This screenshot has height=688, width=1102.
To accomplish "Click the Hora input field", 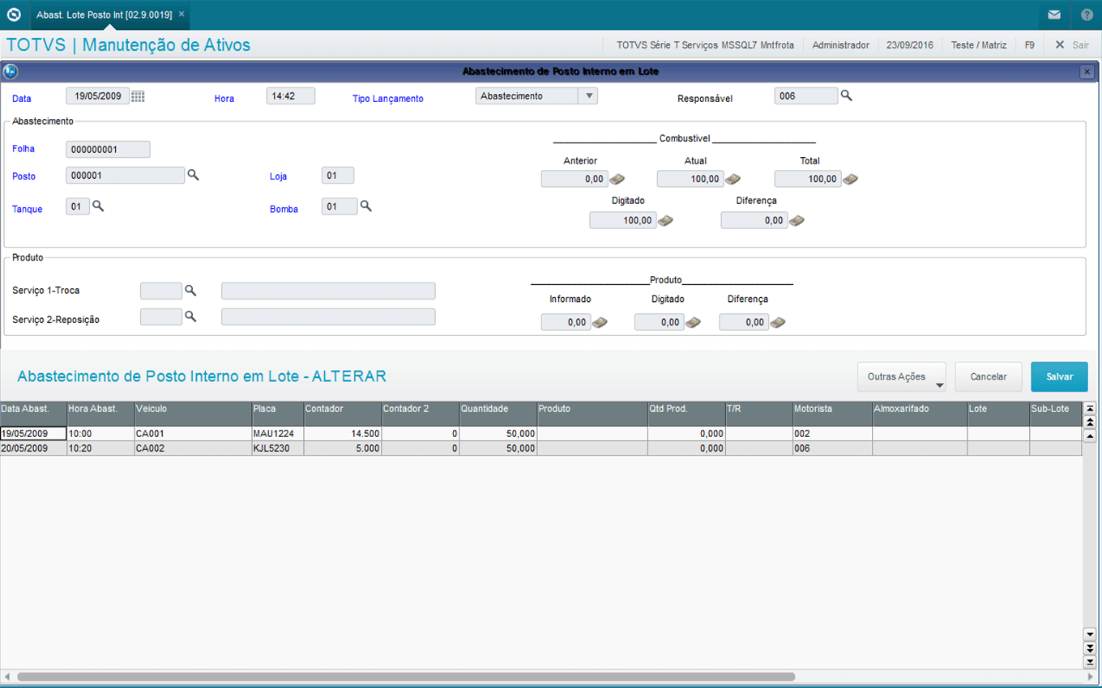I will point(290,96).
